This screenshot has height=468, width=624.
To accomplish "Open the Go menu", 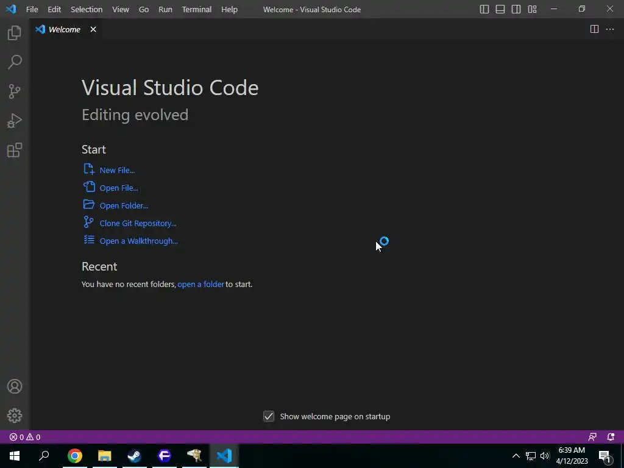I will point(144,9).
